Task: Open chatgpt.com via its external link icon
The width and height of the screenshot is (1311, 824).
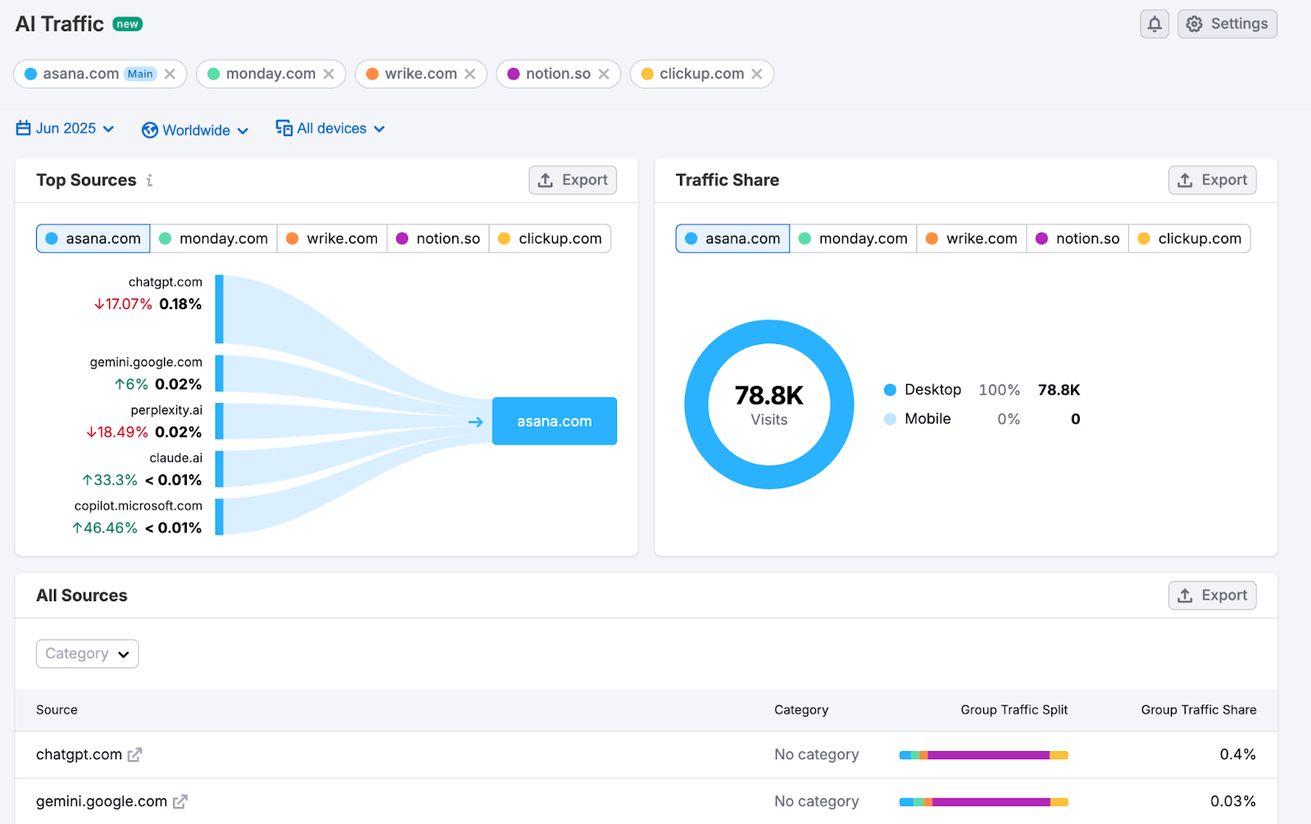Action: (135, 754)
